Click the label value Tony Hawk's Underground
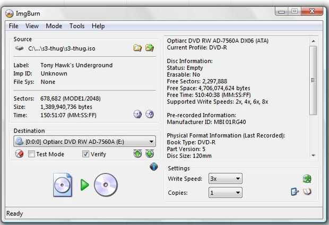This screenshot has width=329, height=225. click(x=76, y=65)
